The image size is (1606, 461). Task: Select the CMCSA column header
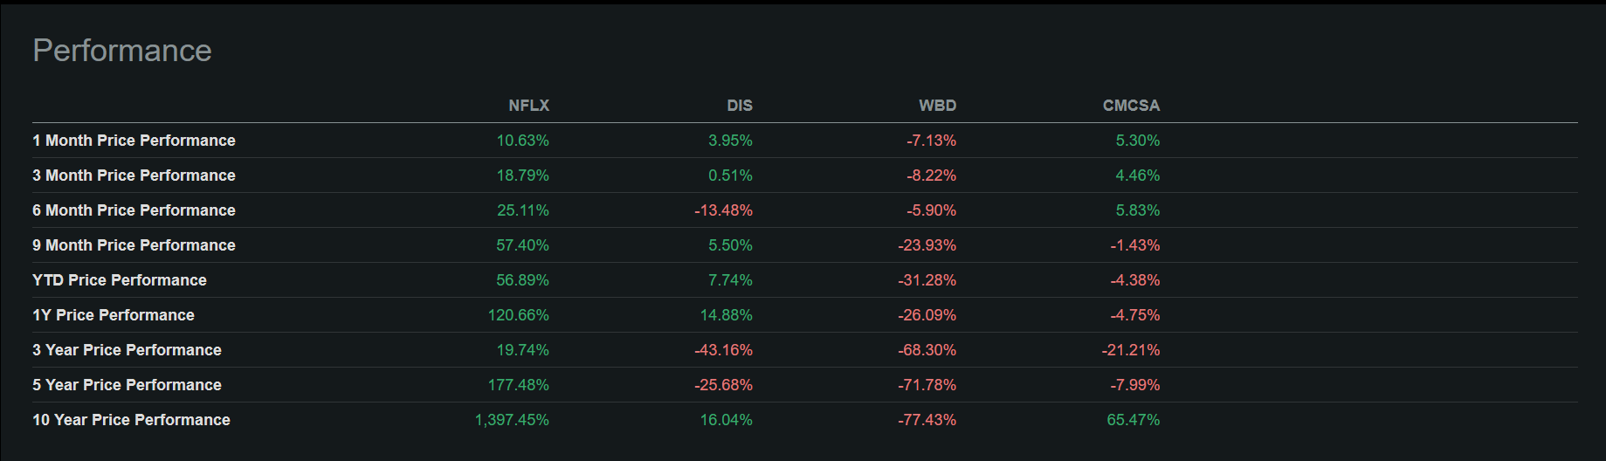tap(1131, 106)
